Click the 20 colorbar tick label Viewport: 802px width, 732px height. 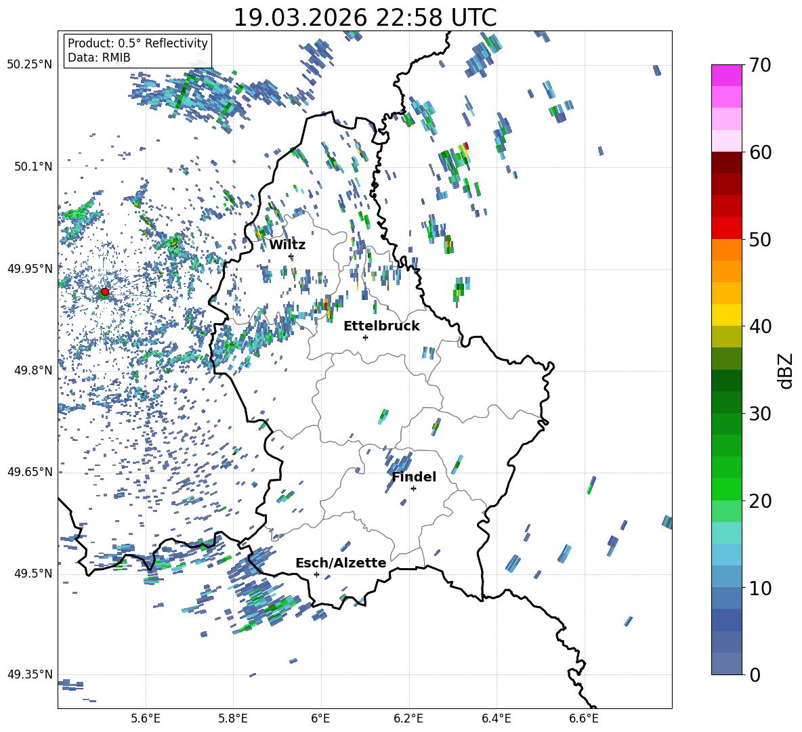point(760,500)
